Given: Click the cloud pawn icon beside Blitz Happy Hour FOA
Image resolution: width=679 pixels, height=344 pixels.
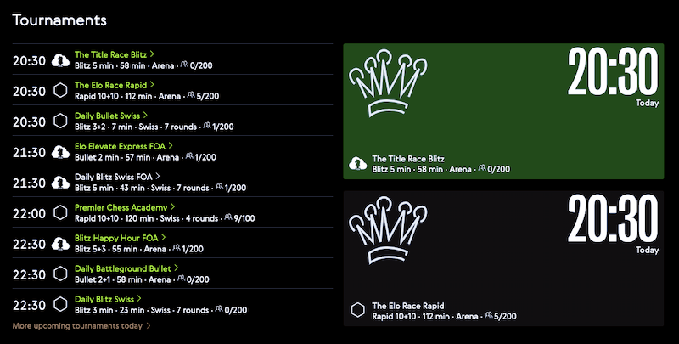Looking at the screenshot, I should pos(60,244).
